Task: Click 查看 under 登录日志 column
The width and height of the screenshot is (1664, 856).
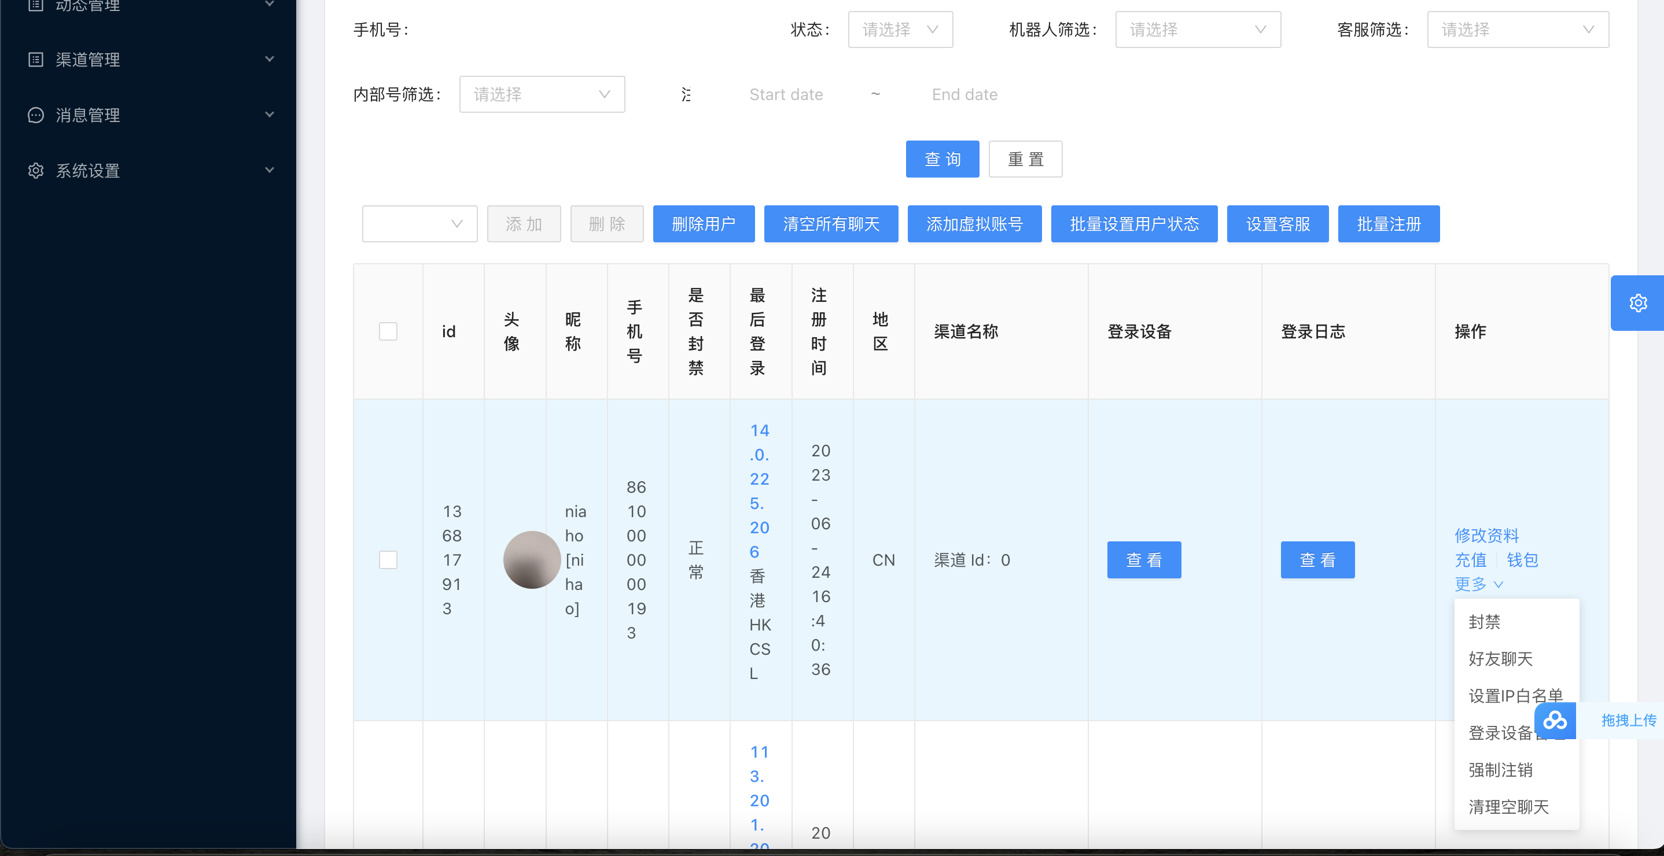Action: point(1318,560)
